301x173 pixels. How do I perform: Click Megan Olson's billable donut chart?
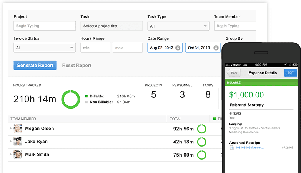tap(201, 129)
